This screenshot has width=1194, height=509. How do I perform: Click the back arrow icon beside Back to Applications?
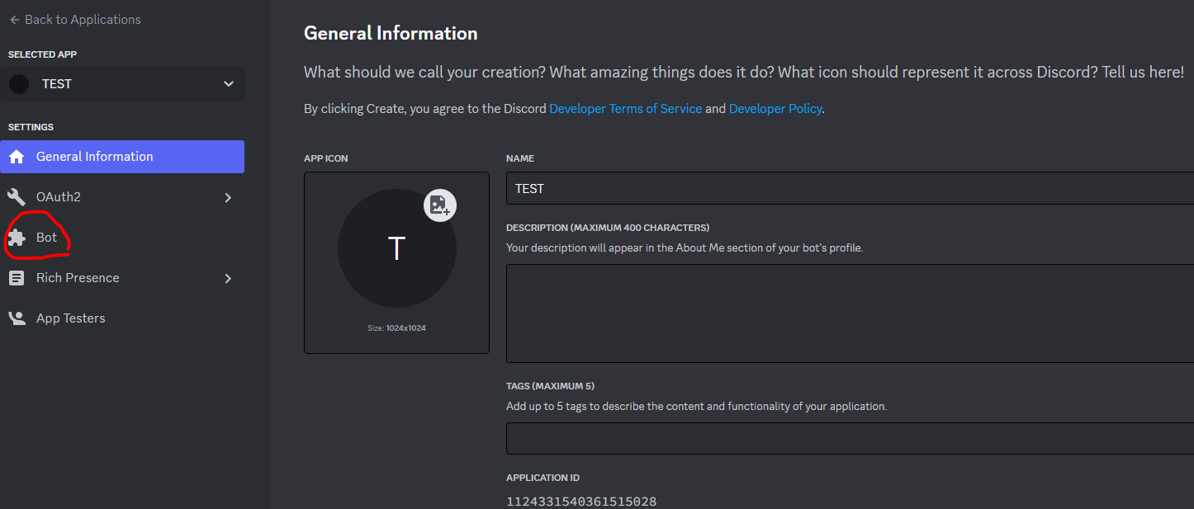point(15,19)
